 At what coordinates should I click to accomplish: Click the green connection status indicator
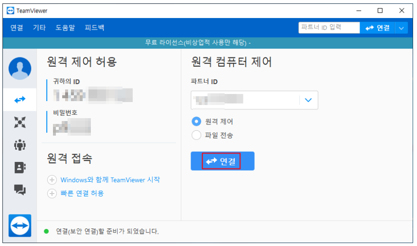point(46,231)
